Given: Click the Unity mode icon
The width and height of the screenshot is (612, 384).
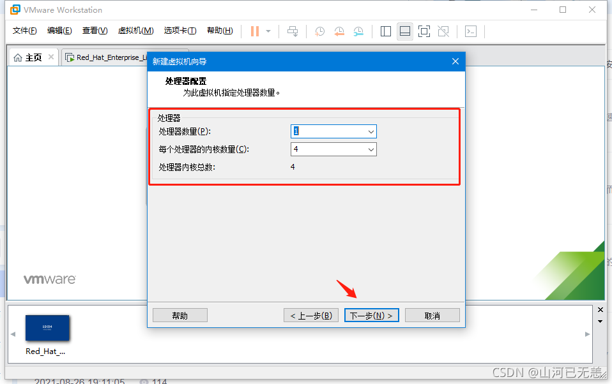Looking at the screenshot, I should pos(443,31).
